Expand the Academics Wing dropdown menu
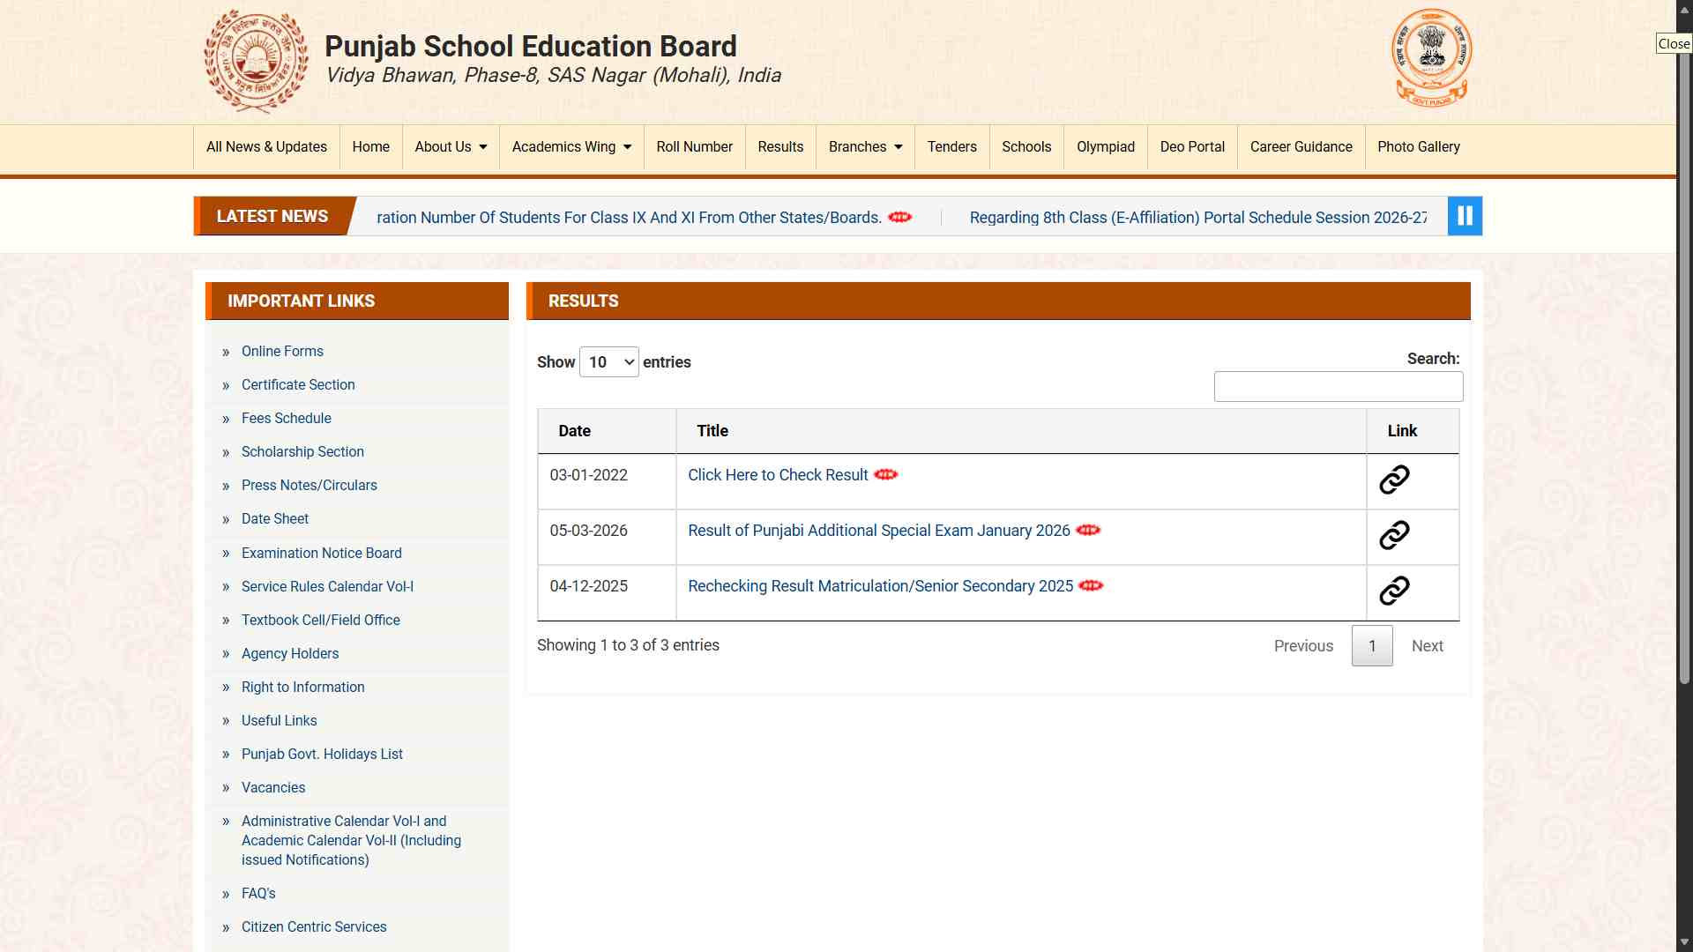 coord(571,147)
